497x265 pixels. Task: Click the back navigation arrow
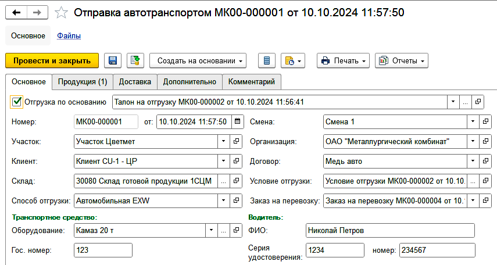click(16, 12)
